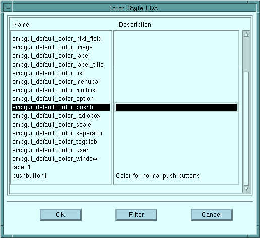This screenshot has height=238, width=260.
Task: Click the highlighted black description row
Action: (176, 107)
